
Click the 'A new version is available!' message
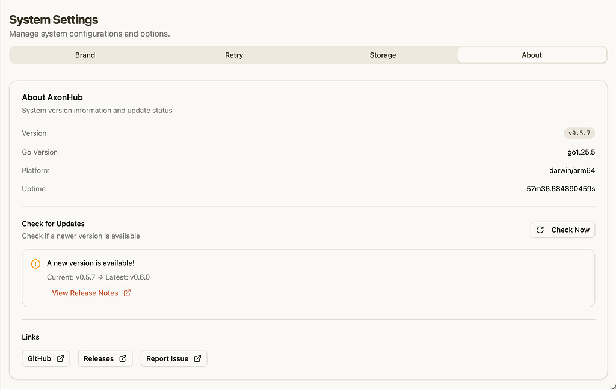(91, 263)
